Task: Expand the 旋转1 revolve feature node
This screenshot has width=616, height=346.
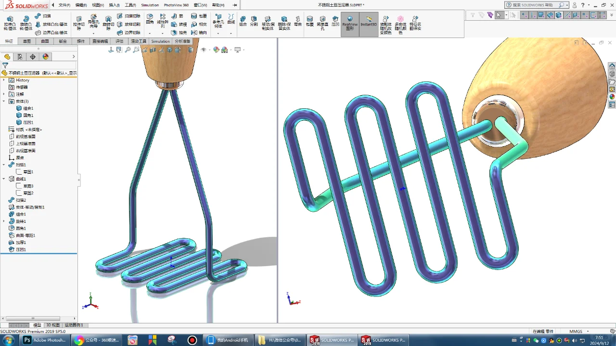Action: 4,221
